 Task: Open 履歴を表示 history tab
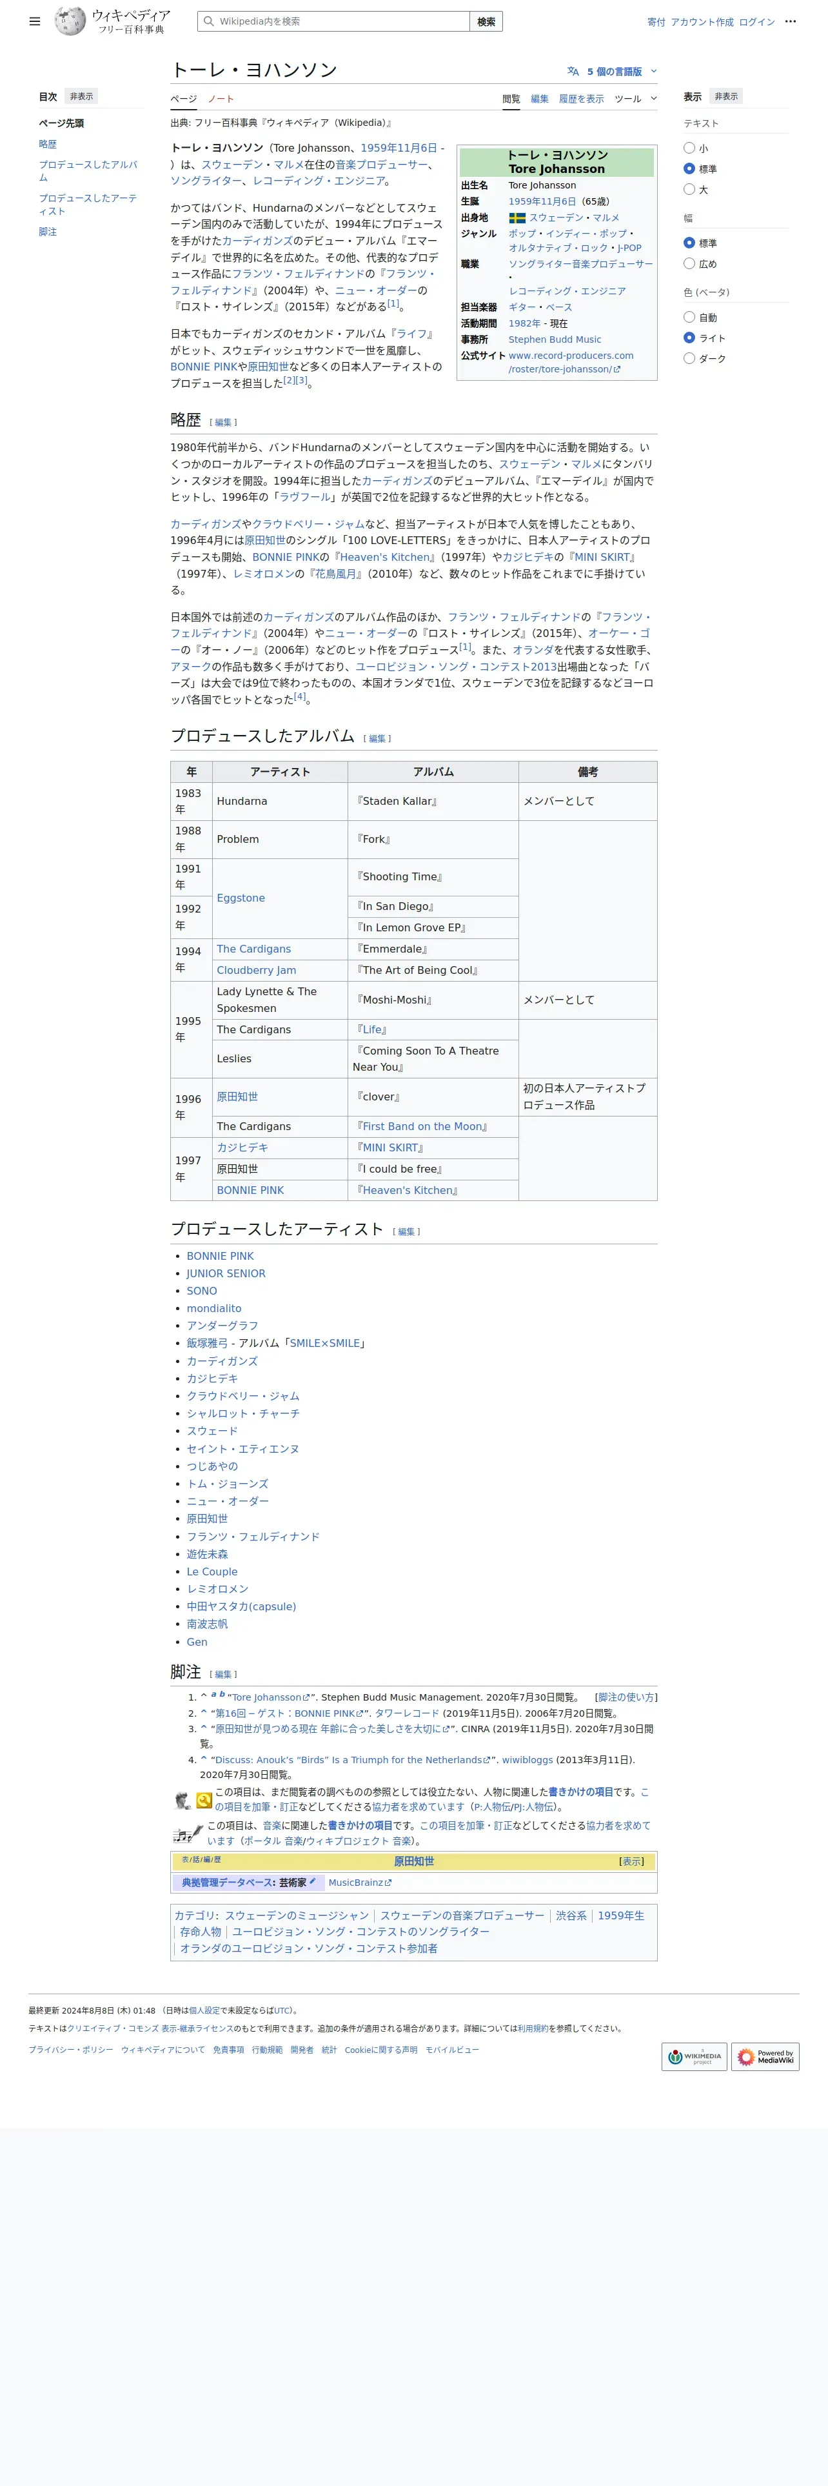click(581, 99)
